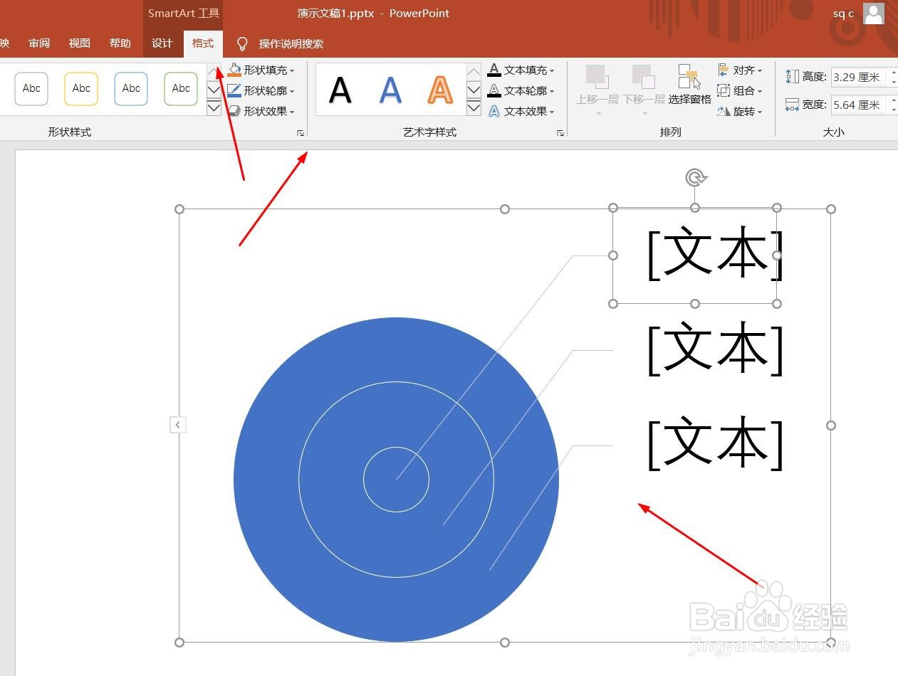This screenshot has height=676, width=898.
Task: Select the black A WordArt style
Action: click(x=340, y=90)
